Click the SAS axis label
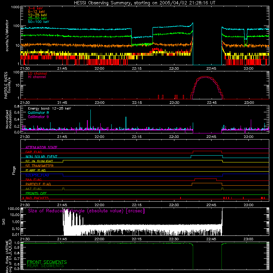This screenshot has width=273, height=273. click(x=3, y=222)
